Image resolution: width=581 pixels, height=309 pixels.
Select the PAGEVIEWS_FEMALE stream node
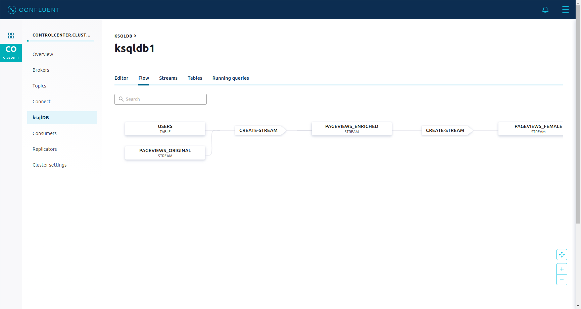(531, 129)
